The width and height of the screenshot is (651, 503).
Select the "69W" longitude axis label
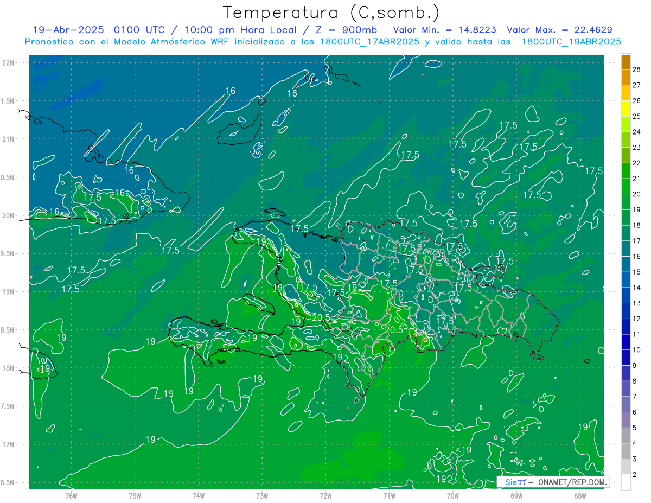[516, 495]
